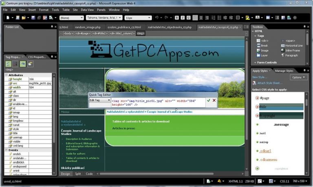The height and width of the screenshot is (187, 313).
Task: Click the Bullets list icon
Action: coord(219,18)
